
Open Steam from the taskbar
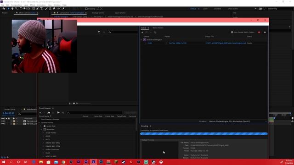click(124, 162)
